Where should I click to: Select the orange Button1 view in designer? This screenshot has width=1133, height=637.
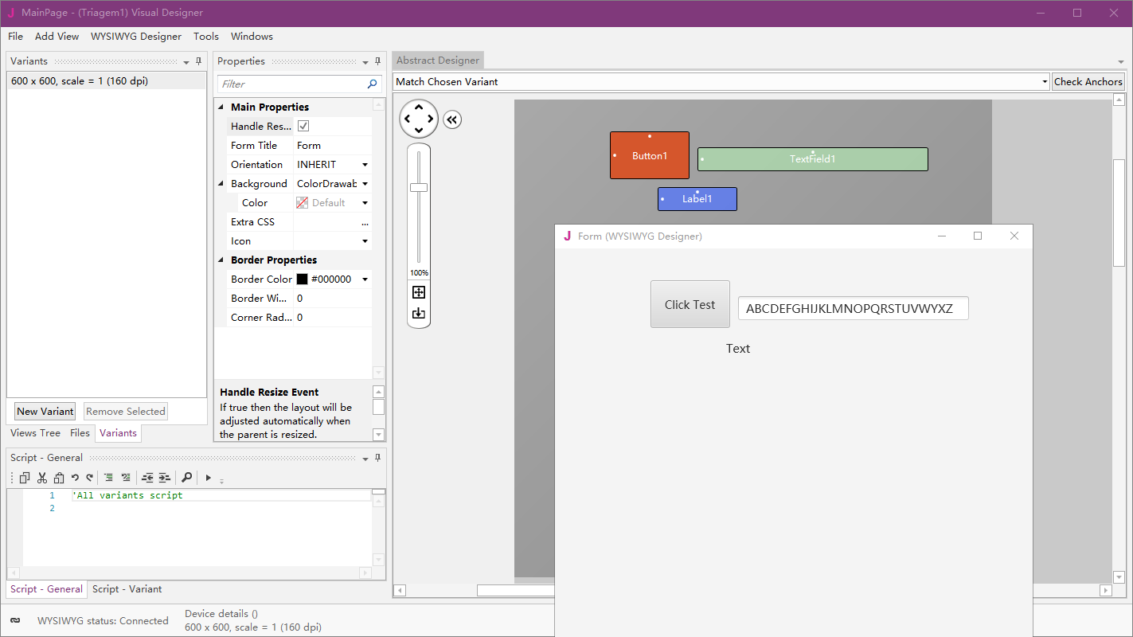pos(650,155)
